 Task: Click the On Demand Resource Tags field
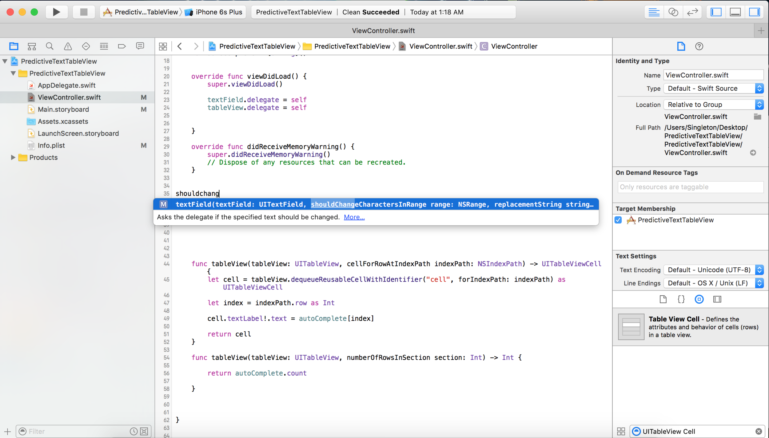(690, 187)
